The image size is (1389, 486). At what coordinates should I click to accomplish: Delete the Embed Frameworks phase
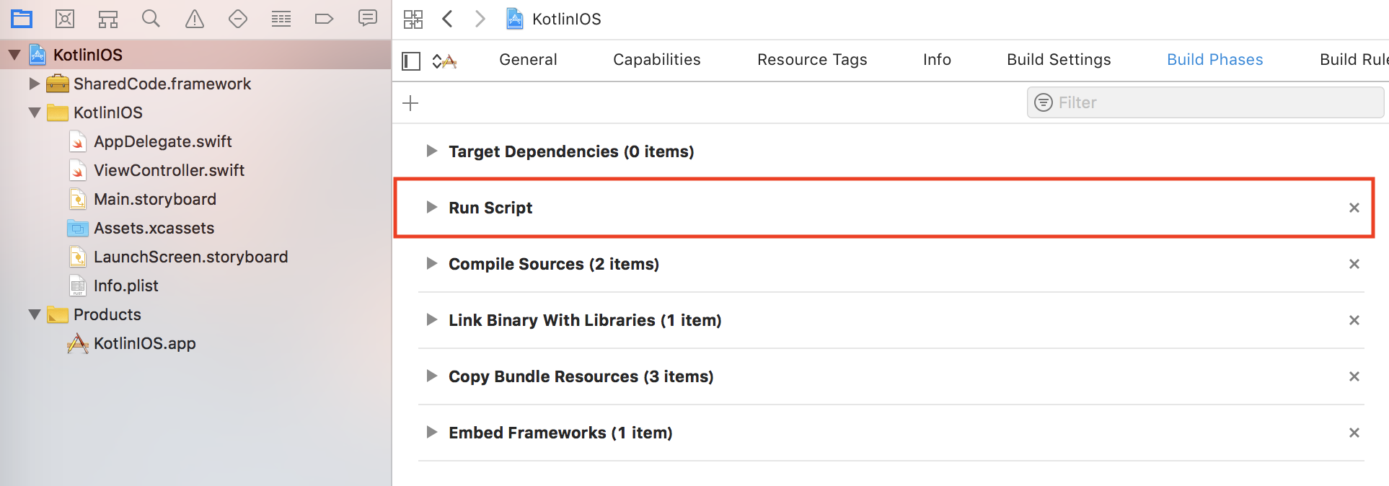[x=1354, y=433]
